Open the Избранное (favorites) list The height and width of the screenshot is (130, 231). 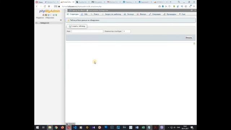[50, 18]
